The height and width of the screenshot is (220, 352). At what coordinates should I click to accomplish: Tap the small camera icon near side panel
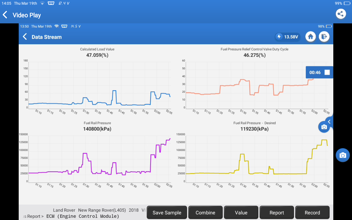[324, 127]
